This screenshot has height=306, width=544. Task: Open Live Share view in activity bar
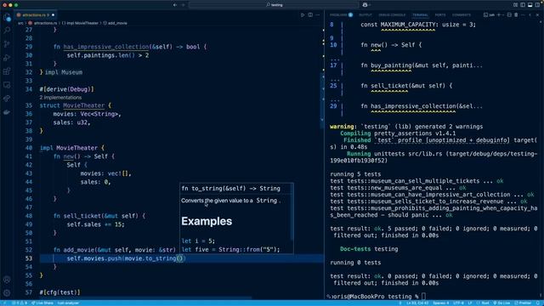(7, 99)
